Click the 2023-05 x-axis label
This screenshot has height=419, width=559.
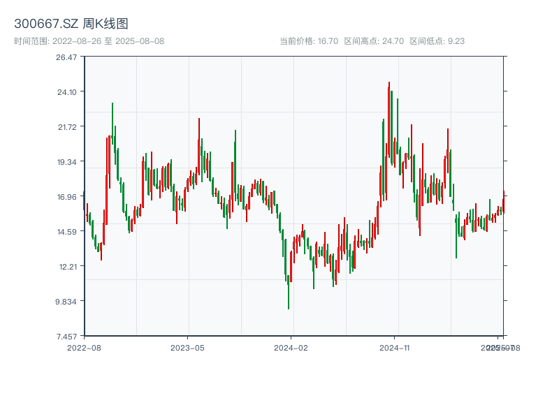[187, 348]
